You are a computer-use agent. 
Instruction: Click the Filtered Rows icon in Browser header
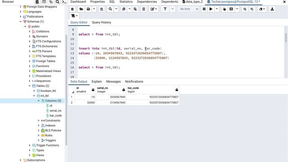[51, 2]
